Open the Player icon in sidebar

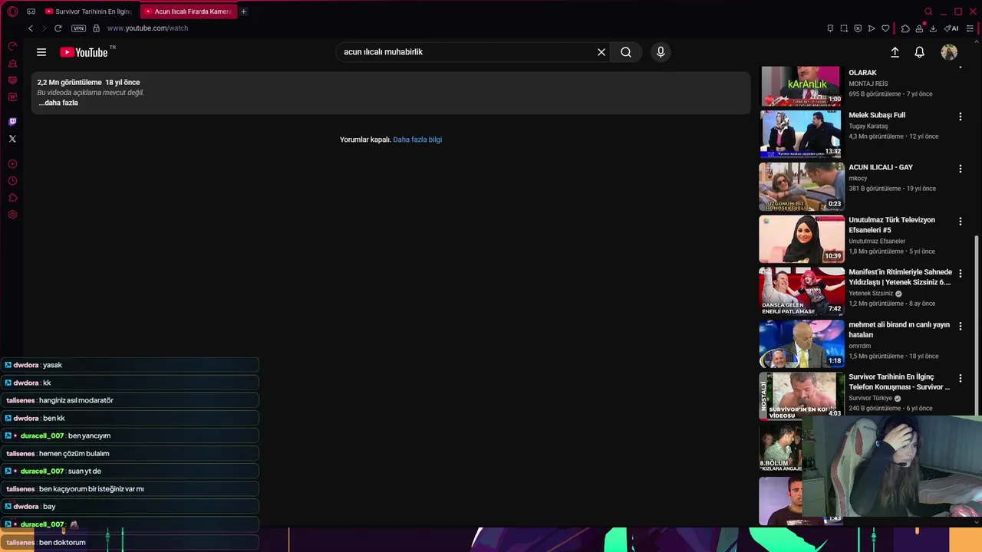point(12,164)
